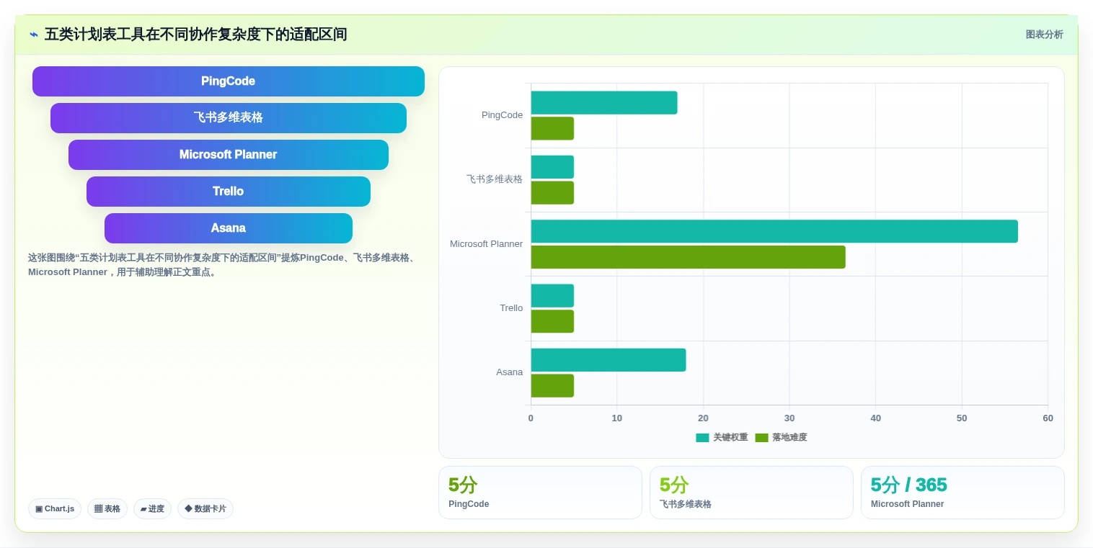
Task: Select the Microsoft Planner funnel bar
Action: (229, 155)
